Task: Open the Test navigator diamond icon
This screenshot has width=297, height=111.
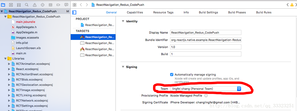Action: [42, 5]
